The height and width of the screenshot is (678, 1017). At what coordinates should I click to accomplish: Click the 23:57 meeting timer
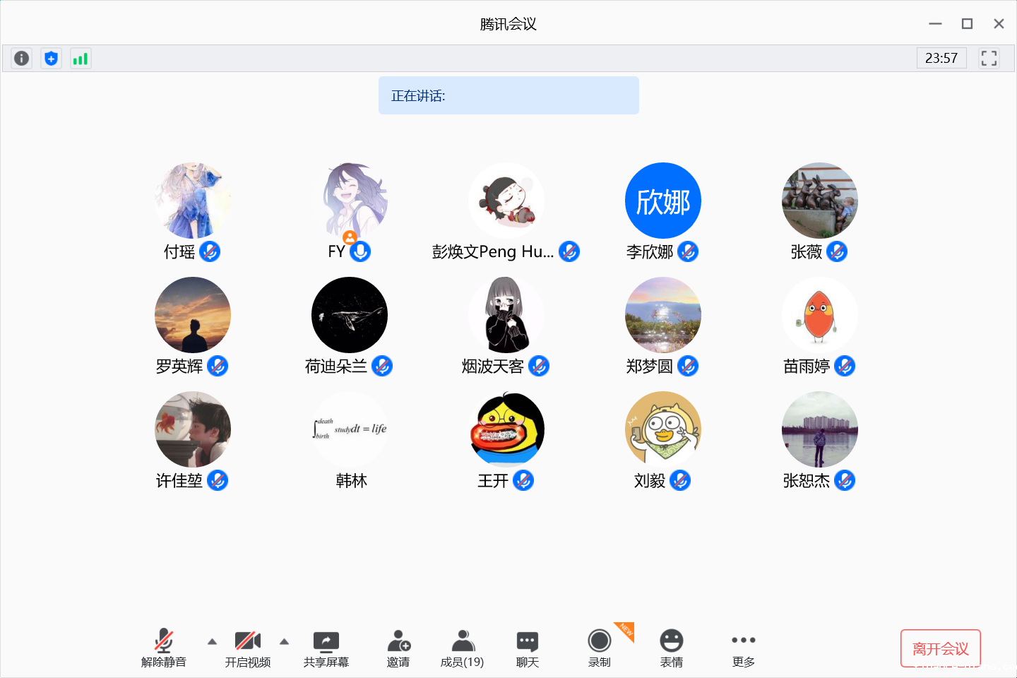(x=941, y=58)
